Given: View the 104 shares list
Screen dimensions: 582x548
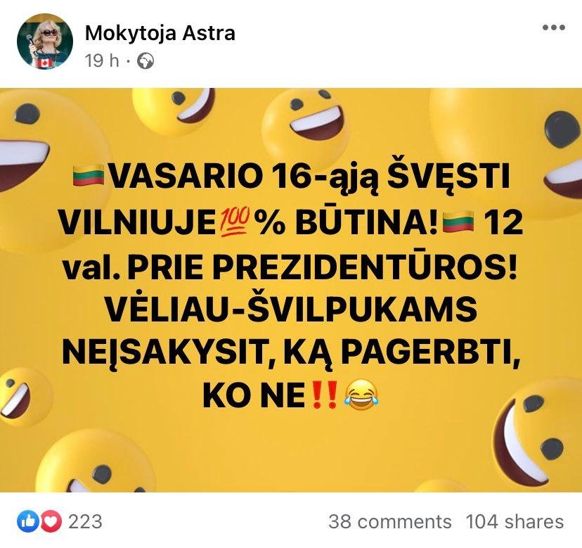Looking at the screenshot, I should pos(515,521).
